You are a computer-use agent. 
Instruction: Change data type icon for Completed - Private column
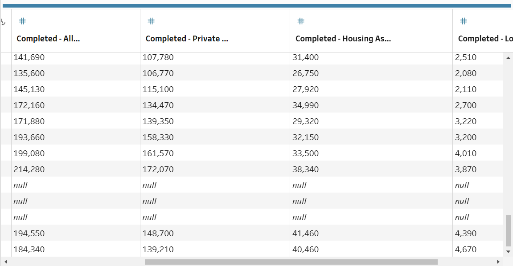(151, 21)
